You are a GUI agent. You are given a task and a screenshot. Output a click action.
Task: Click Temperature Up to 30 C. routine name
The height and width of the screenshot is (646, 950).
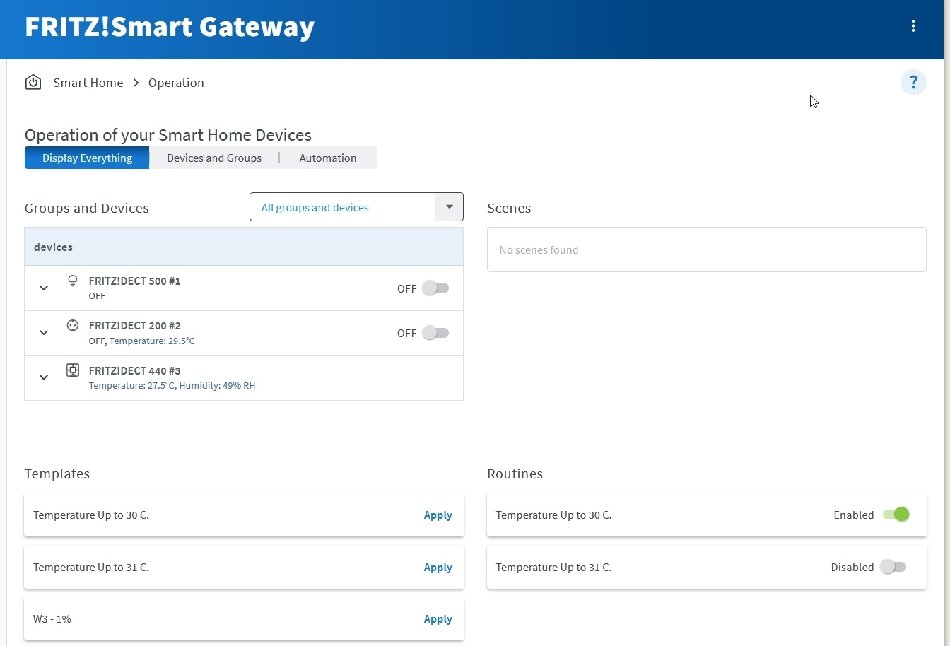pos(553,515)
